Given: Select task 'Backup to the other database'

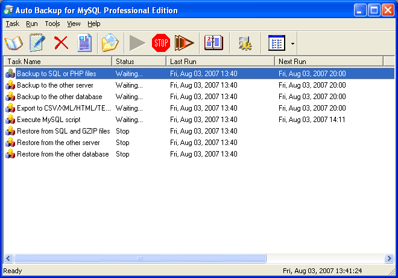Looking at the screenshot, I should tap(59, 97).
